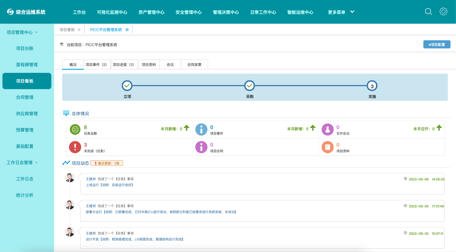
Task: Open the settings gear icon
Action: 443,12
